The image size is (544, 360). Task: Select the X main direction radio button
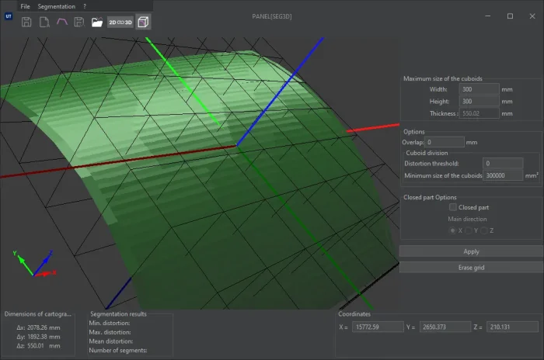click(x=453, y=230)
